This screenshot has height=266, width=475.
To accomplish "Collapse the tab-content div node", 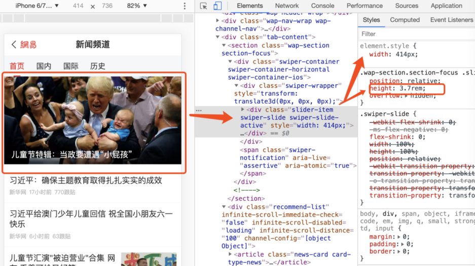I will [217, 37].
